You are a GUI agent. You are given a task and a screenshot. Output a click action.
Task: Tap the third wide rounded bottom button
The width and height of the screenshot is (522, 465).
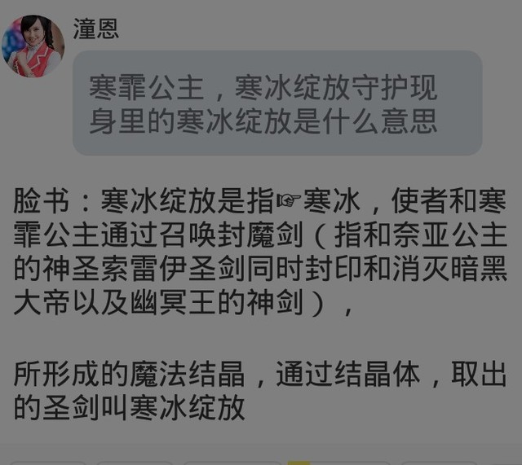(232, 463)
